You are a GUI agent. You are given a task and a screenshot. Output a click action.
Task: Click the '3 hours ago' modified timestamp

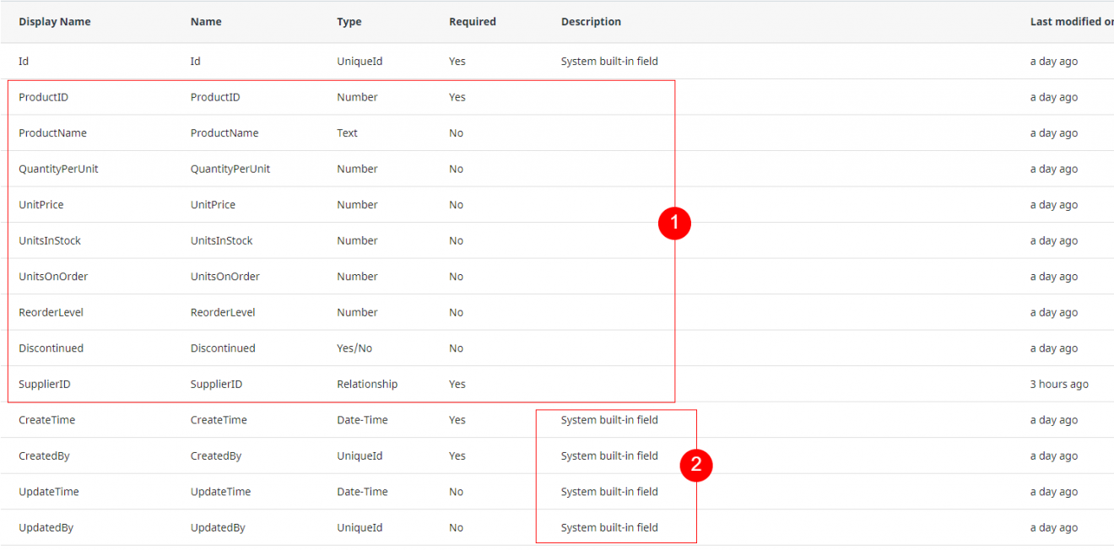coord(1059,383)
